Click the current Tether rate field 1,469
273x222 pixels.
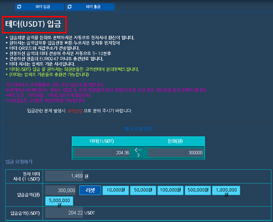click(x=64, y=176)
